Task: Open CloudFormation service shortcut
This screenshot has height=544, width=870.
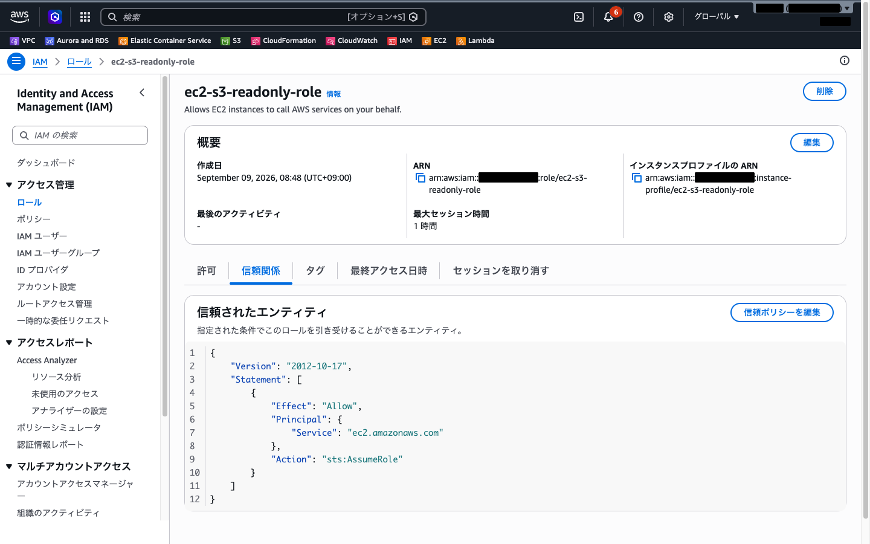Action: pyautogui.click(x=283, y=40)
